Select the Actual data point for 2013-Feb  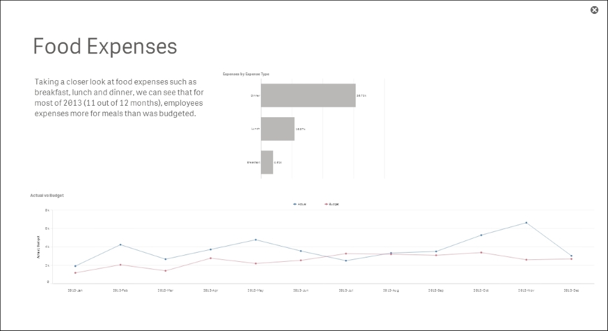tap(120, 245)
